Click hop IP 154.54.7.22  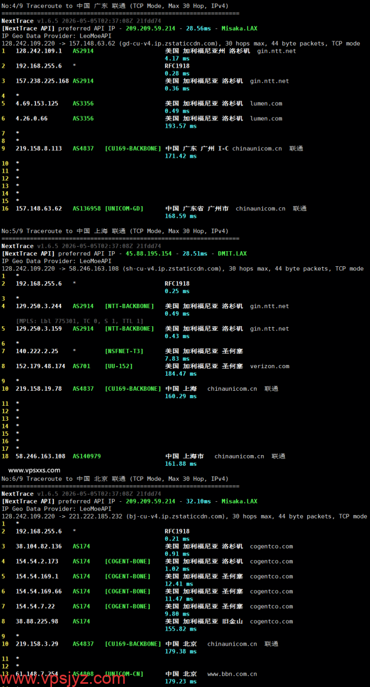(x=35, y=607)
